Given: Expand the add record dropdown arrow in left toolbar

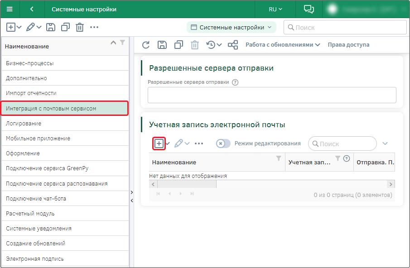Looking at the screenshot, I should point(19,27).
